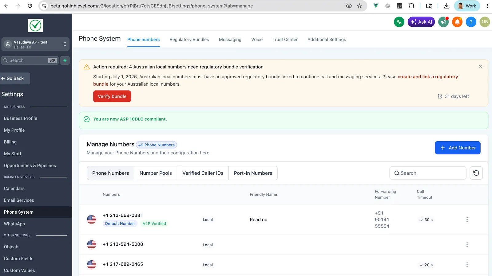Click the Verify bundle button

click(x=112, y=96)
